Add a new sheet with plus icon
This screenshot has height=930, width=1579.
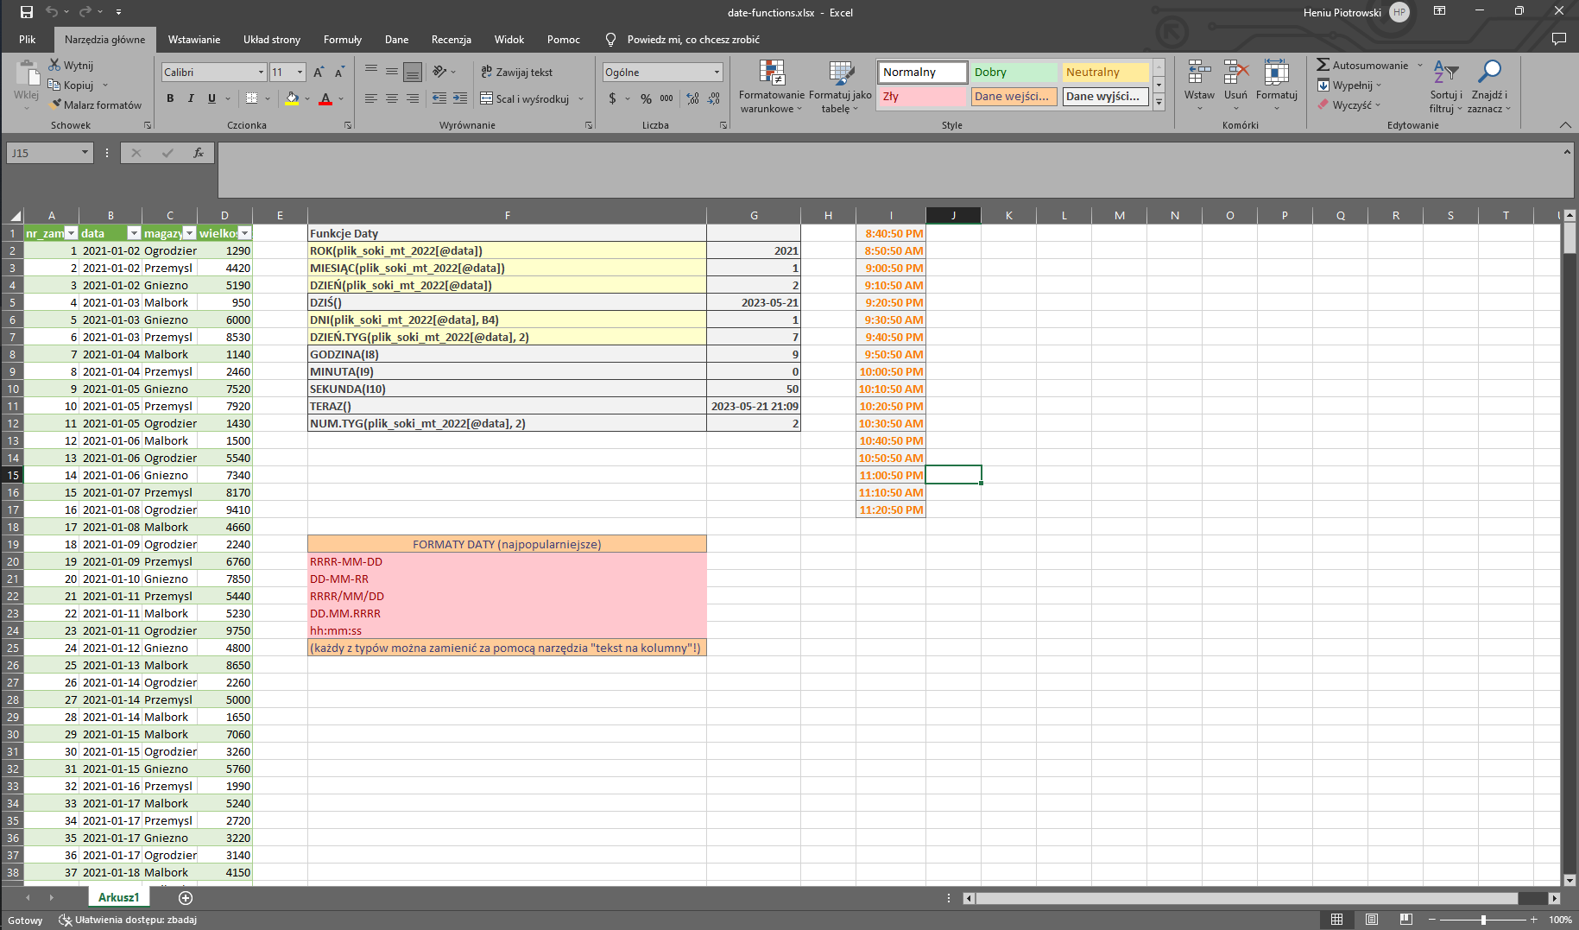point(186,898)
